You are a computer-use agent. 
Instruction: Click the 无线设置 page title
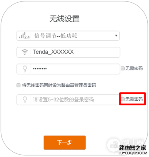point(64,19)
